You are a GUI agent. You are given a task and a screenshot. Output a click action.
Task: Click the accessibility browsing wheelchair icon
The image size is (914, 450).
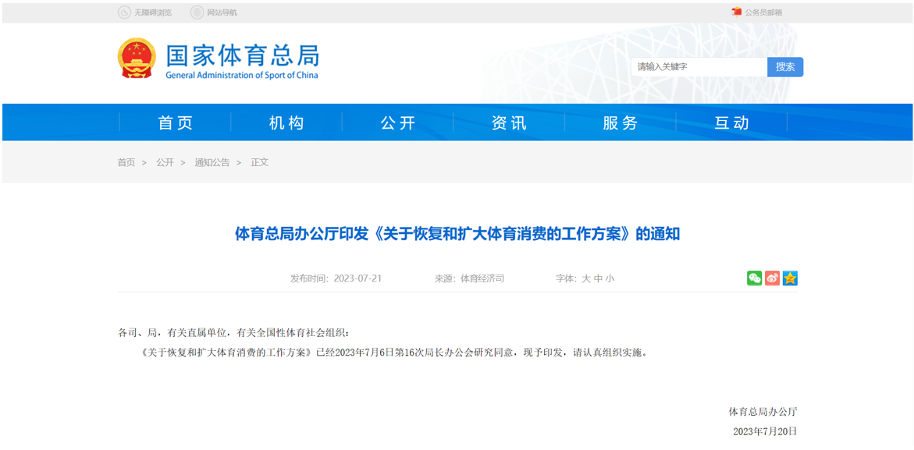(124, 12)
